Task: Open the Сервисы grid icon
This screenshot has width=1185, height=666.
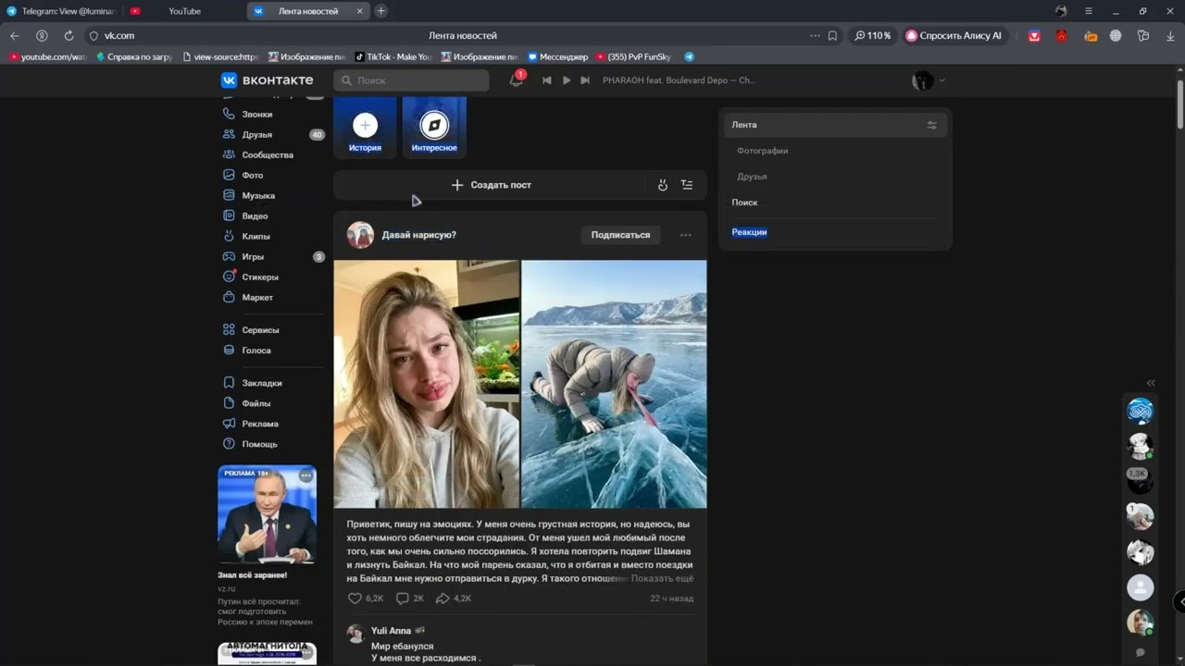Action: [229, 329]
